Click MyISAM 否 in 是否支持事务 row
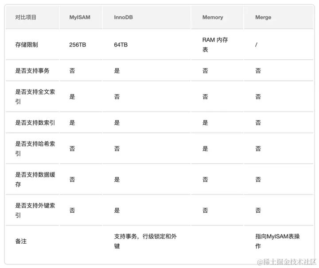This screenshot has height=268, width=319. (72, 71)
